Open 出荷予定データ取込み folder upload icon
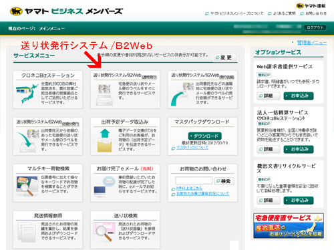This screenshot has height=250, width=334. tap(105, 140)
